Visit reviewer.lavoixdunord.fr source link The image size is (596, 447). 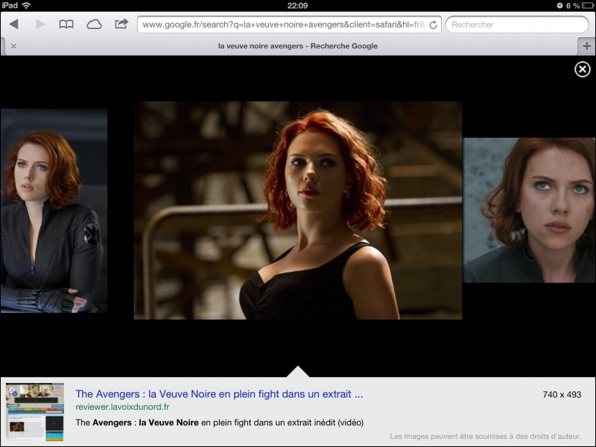122,407
